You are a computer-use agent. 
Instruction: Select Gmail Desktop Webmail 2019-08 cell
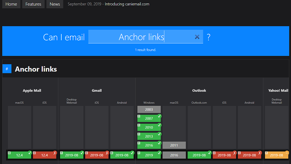coord(72,155)
